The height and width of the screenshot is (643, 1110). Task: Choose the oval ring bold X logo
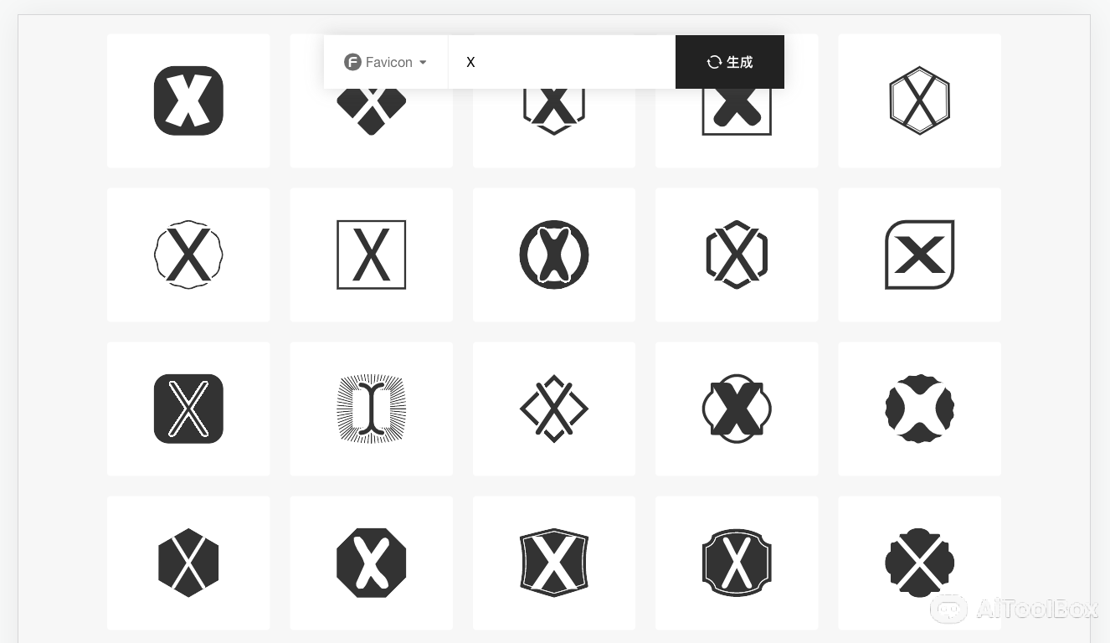click(737, 409)
